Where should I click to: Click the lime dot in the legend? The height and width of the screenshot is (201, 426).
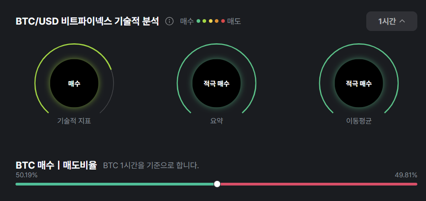pyautogui.click(x=204, y=21)
